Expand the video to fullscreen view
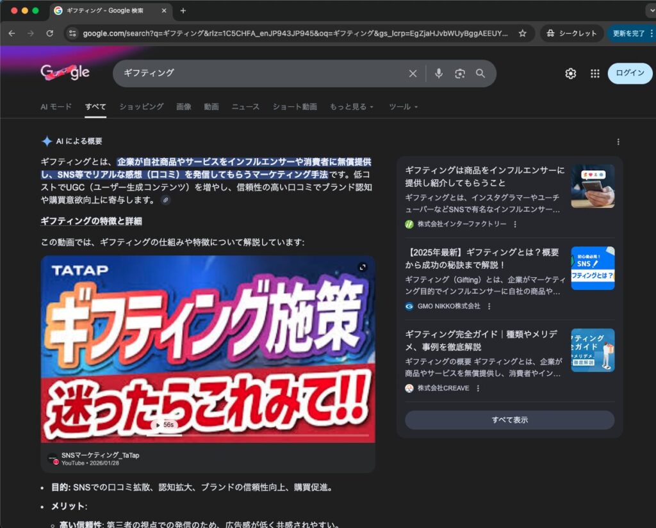 (x=363, y=268)
